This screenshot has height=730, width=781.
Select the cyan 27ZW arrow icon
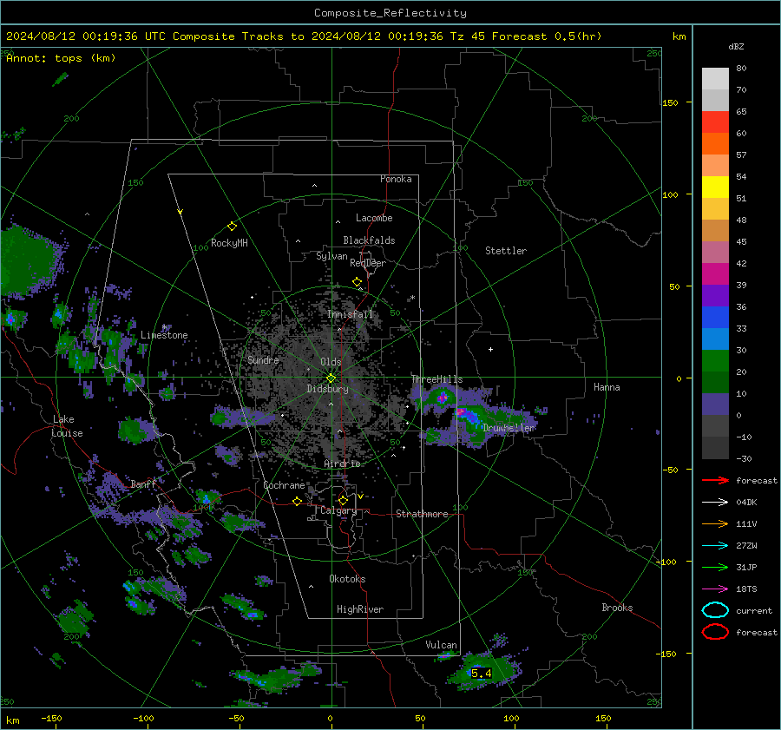pyautogui.click(x=715, y=545)
